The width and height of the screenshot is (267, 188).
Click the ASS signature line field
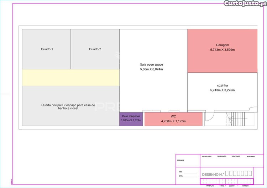(190, 172)
